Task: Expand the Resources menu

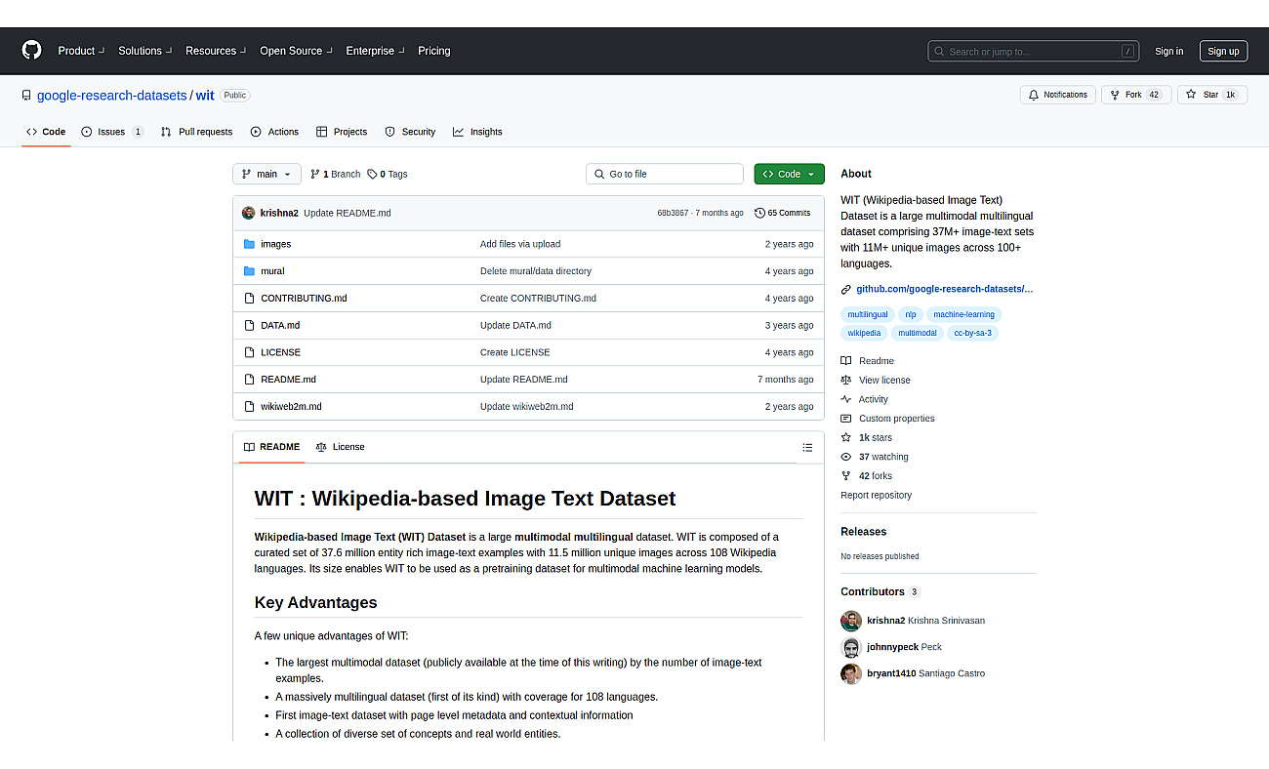Action: coord(216,51)
